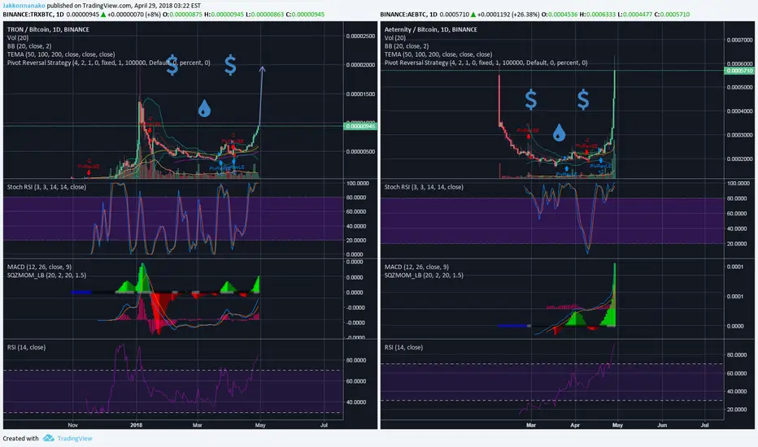Select the blue projection arrow on TRON chart
The width and height of the screenshot is (758, 447).
point(261,97)
